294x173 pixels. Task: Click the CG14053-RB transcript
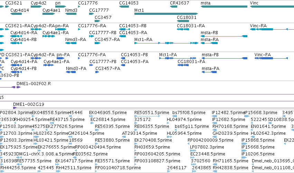(x=124, y=29)
